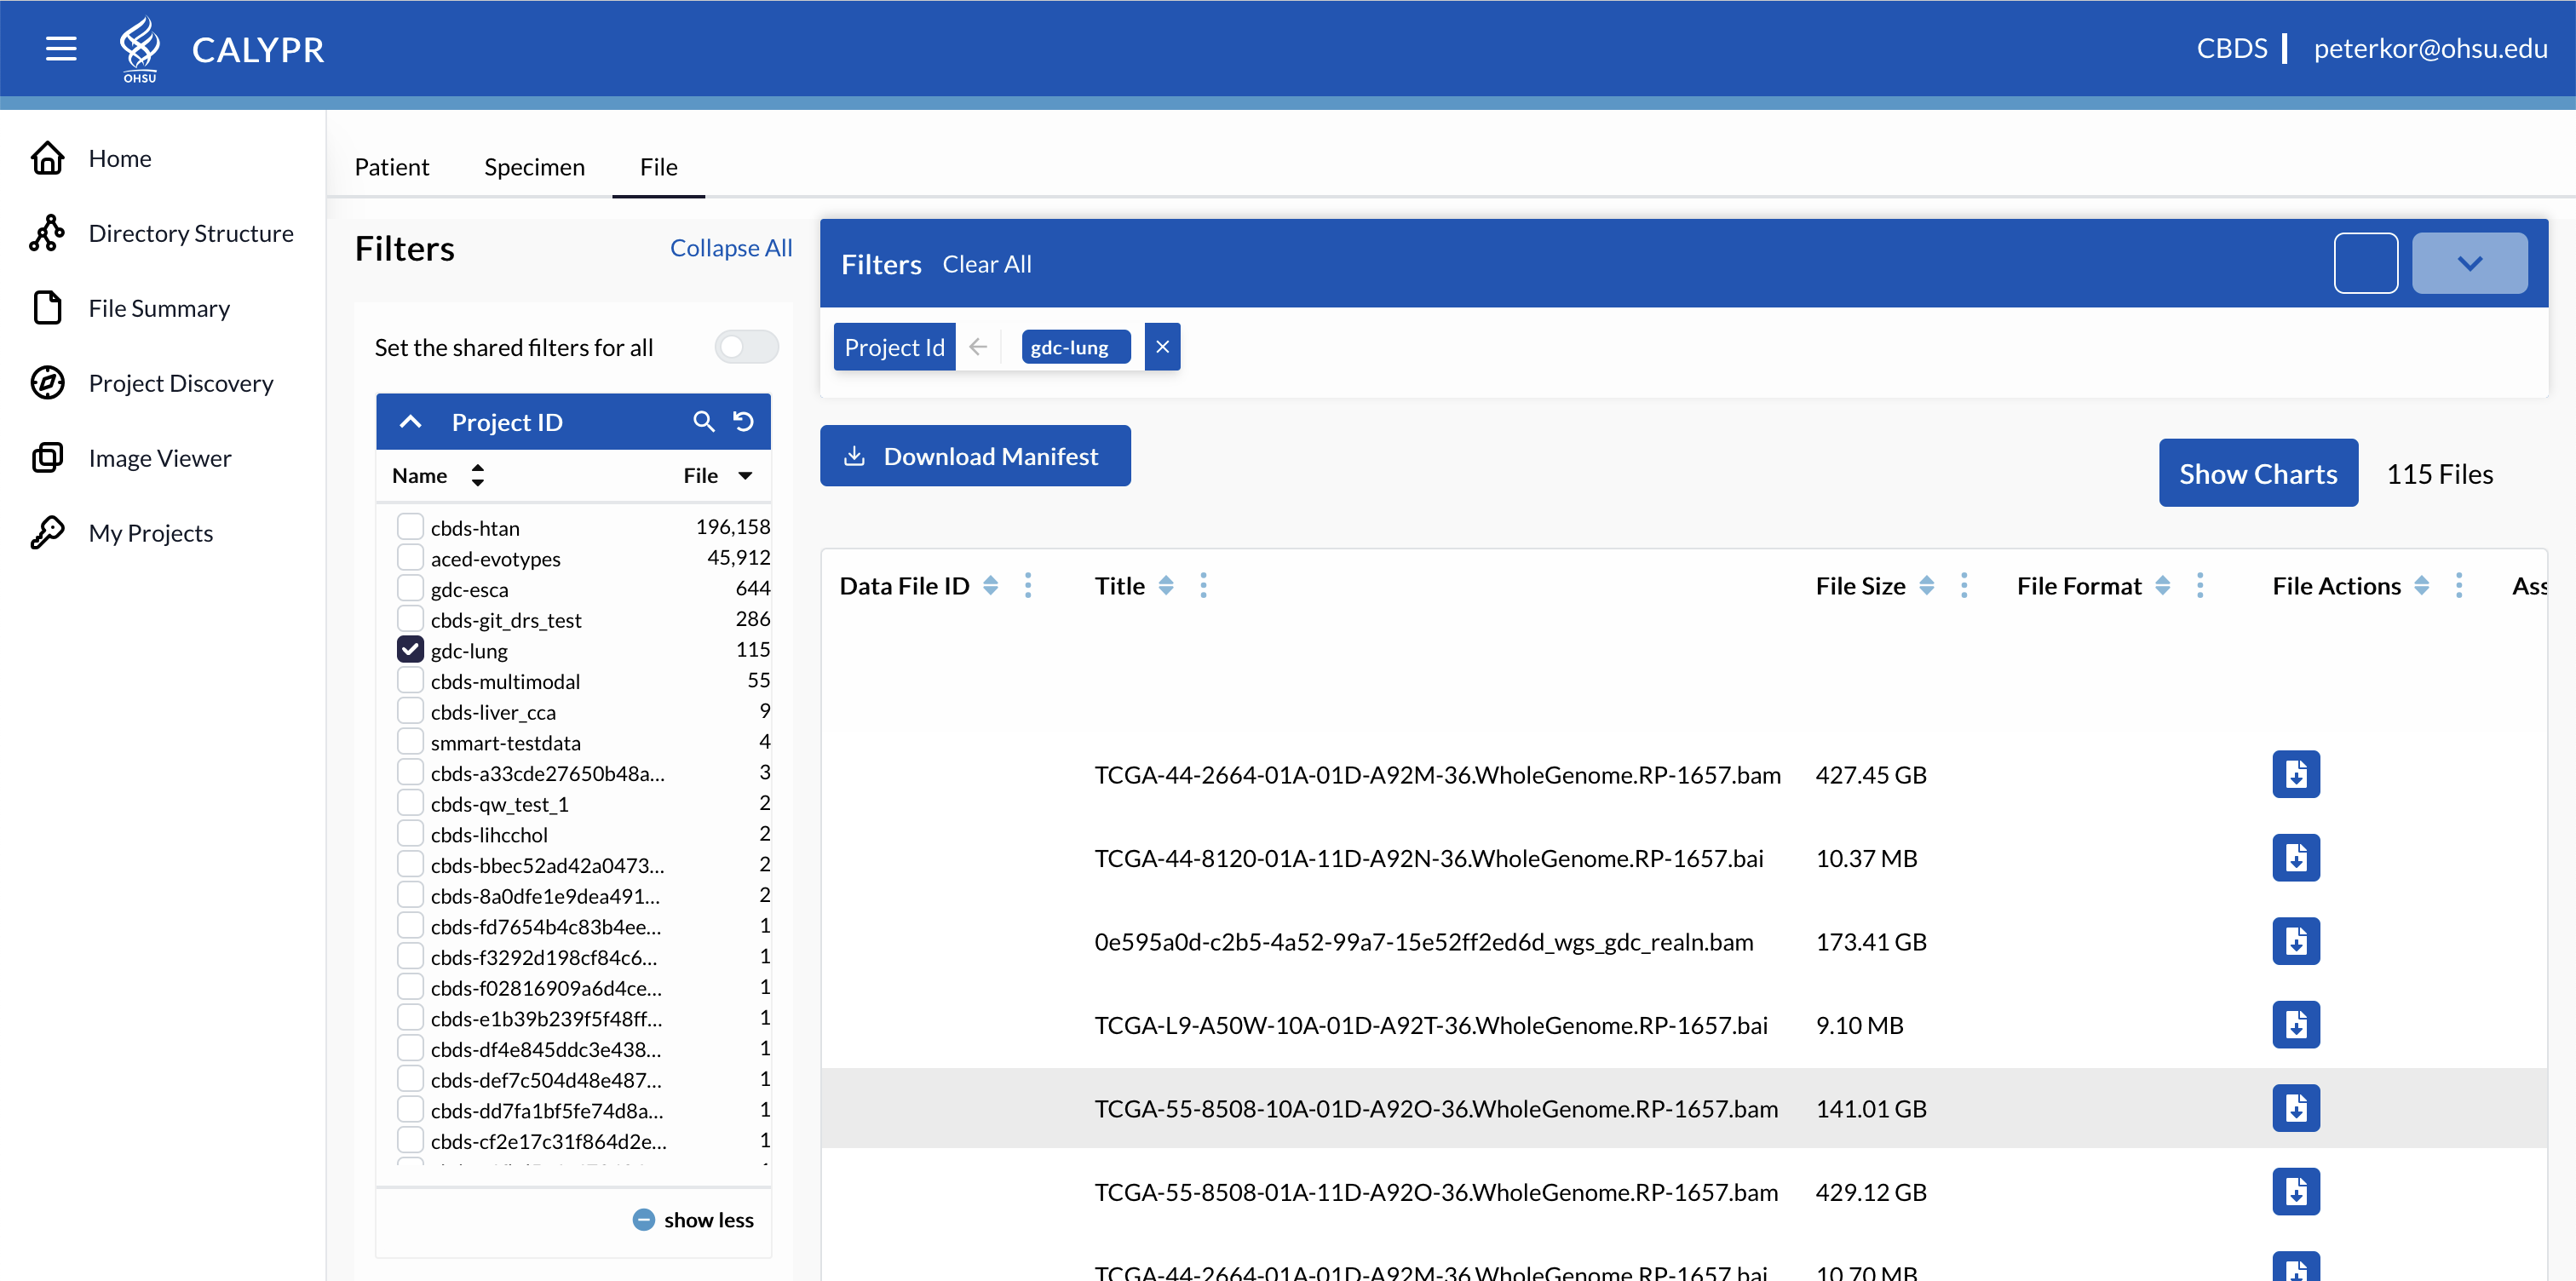Select the My Projects key icon

coord(47,532)
